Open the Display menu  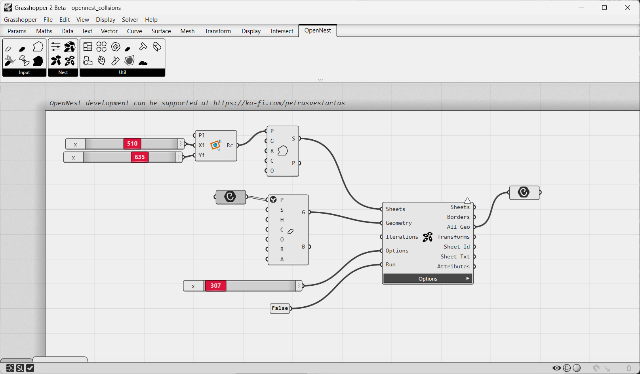coord(105,20)
